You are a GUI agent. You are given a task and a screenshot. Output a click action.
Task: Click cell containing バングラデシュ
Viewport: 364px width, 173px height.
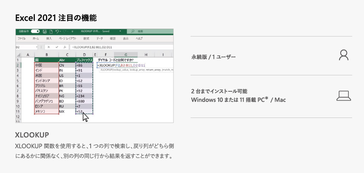pyautogui.click(x=46, y=101)
